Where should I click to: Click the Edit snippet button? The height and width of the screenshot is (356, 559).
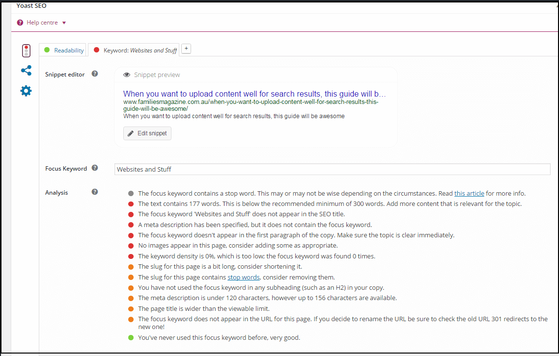(147, 133)
